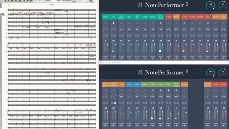Click the Cellos volume fader handle
229x129 pixels.
[x=170, y=114]
